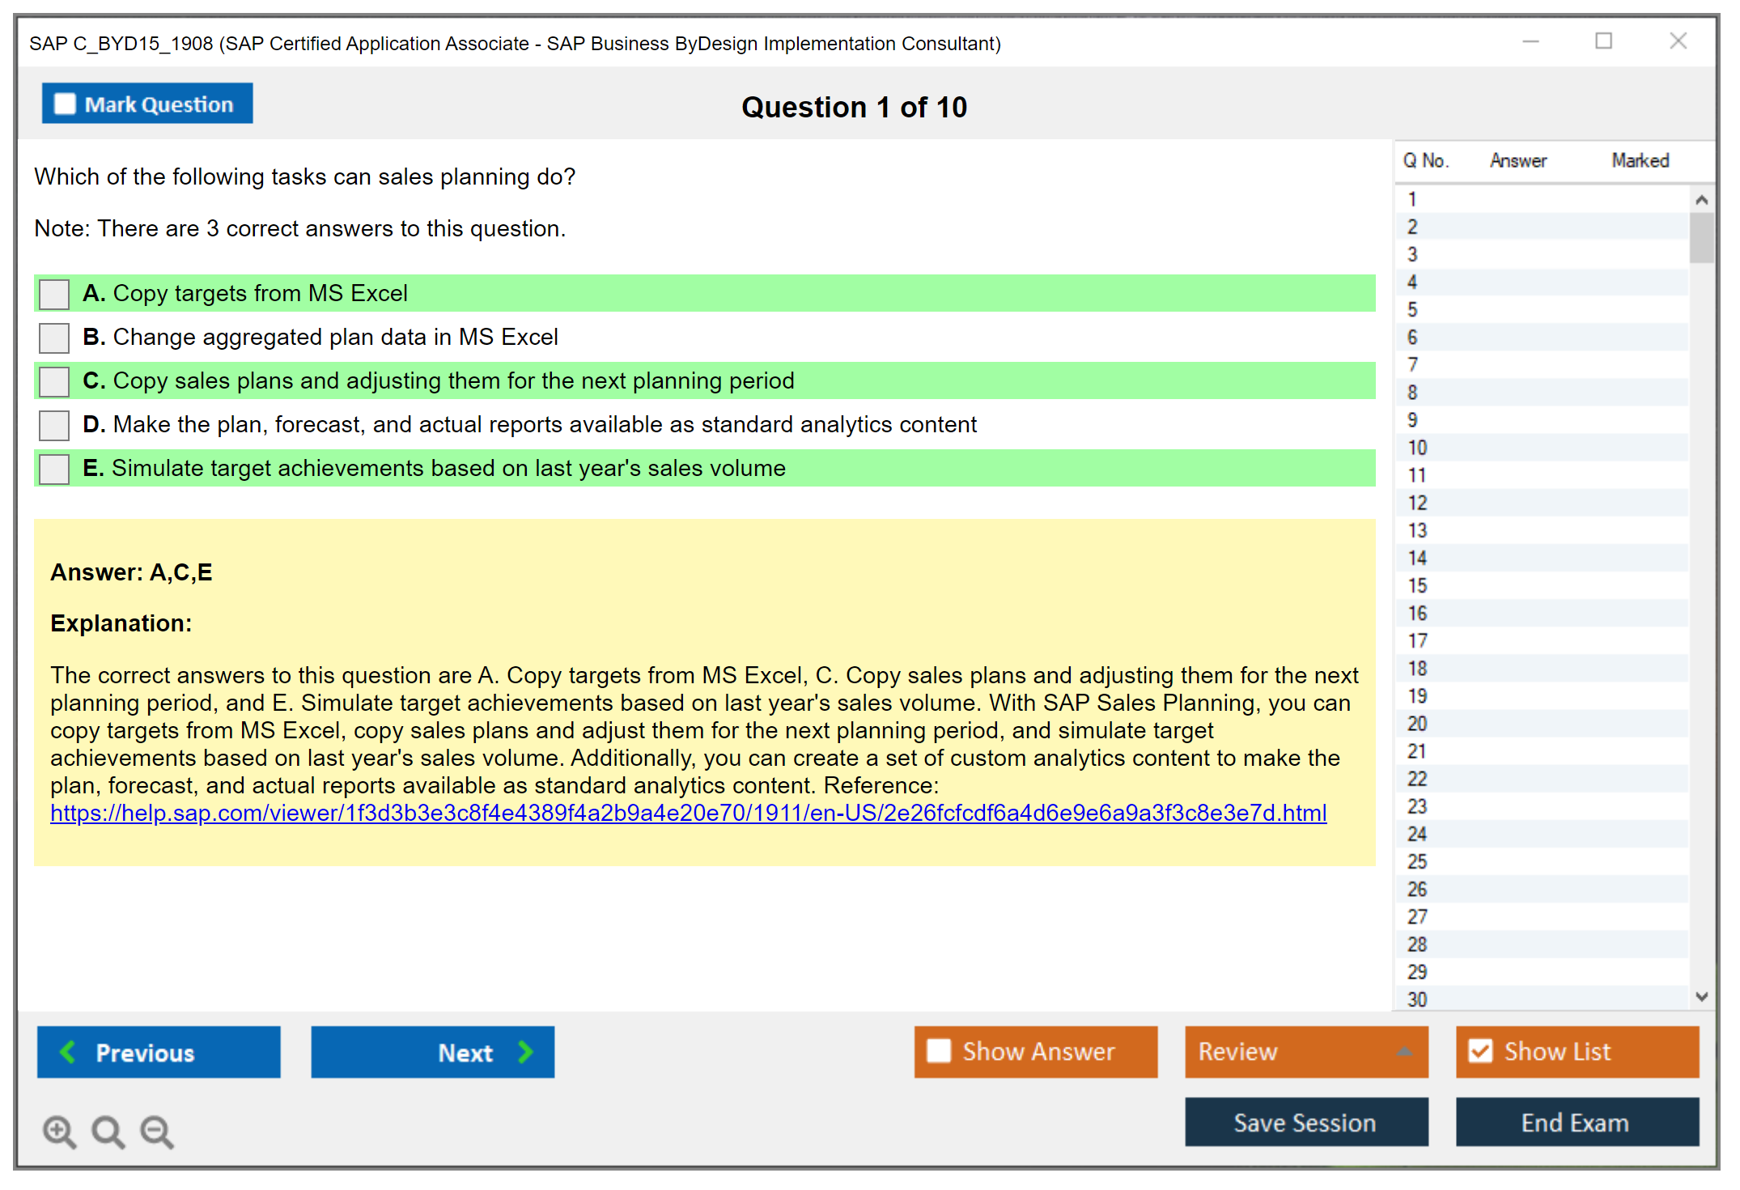Maximize the exam window
1740x1190 pixels.
(1603, 41)
